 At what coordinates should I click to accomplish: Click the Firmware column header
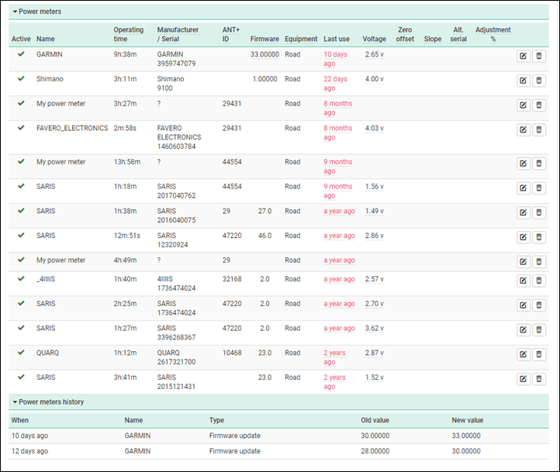click(264, 39)
